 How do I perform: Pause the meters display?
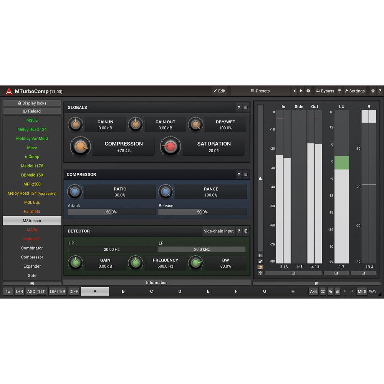point(260,255)
